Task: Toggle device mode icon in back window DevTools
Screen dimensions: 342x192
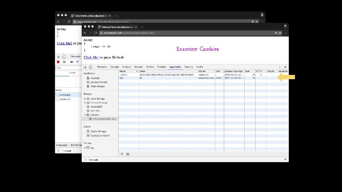Action: tap(64, 56)
